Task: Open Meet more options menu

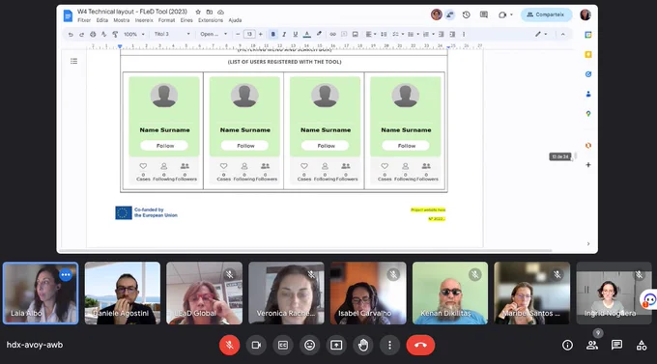Action: tap(389, 345)
